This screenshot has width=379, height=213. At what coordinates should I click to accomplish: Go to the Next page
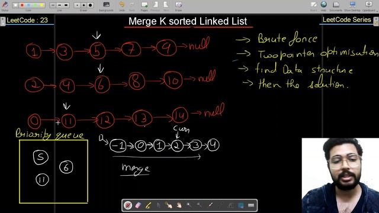(x=166, y=6)
